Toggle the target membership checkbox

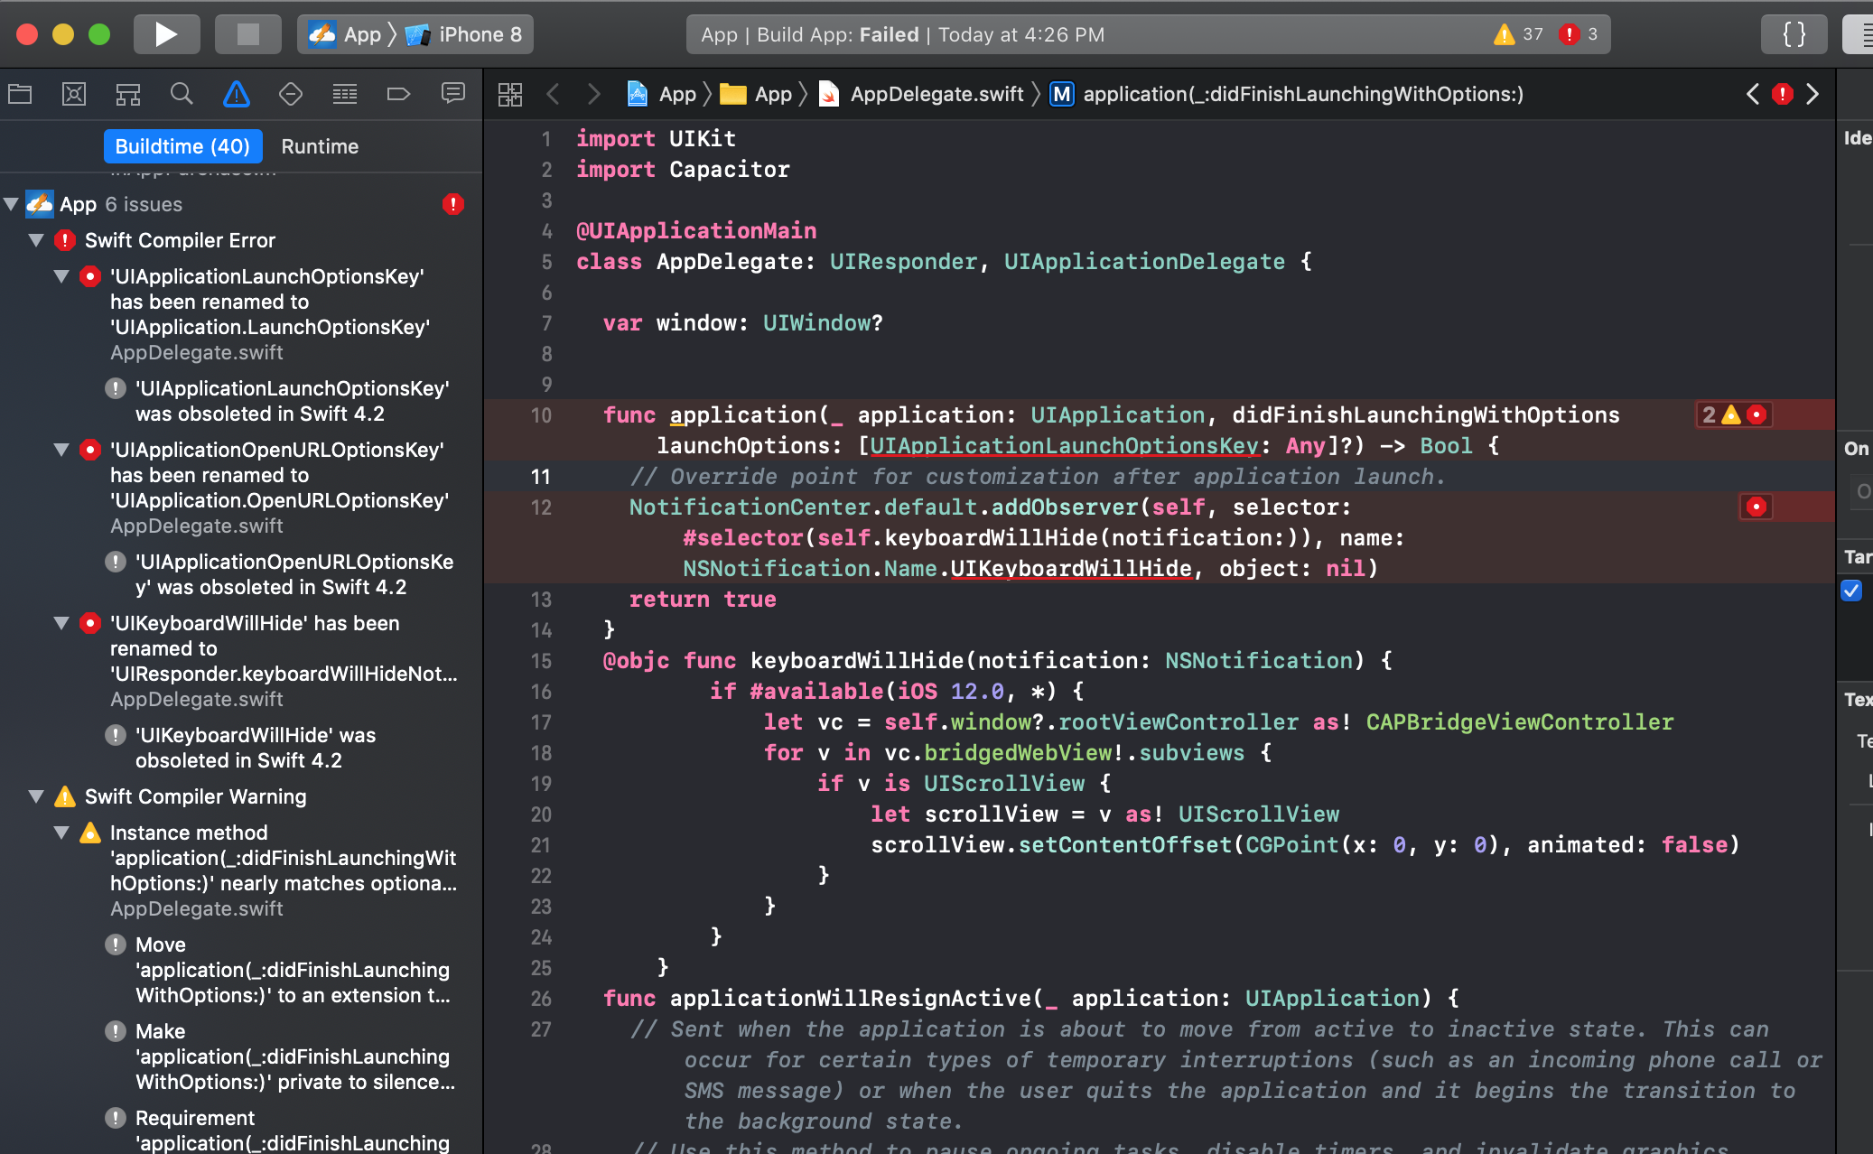click(x=1851, y=591)
